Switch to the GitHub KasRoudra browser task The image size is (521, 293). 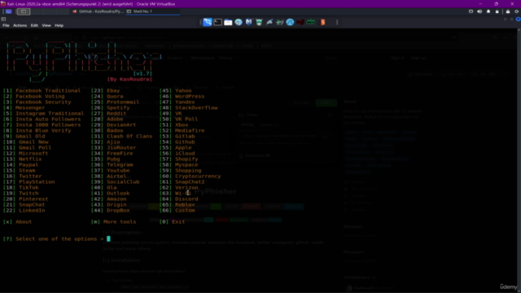click(x=99, y=11)
